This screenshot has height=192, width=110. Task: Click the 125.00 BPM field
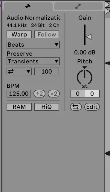tap(19, 94)
